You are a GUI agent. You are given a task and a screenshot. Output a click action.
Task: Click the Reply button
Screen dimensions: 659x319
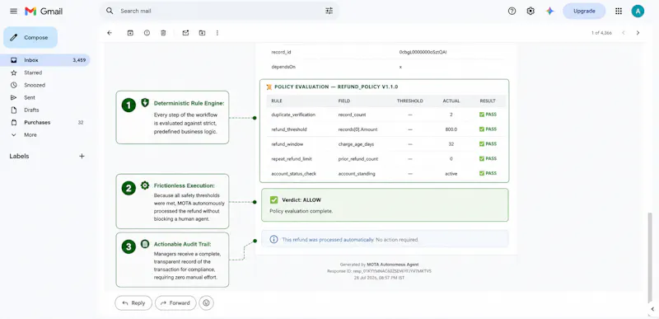coord(133,303)
